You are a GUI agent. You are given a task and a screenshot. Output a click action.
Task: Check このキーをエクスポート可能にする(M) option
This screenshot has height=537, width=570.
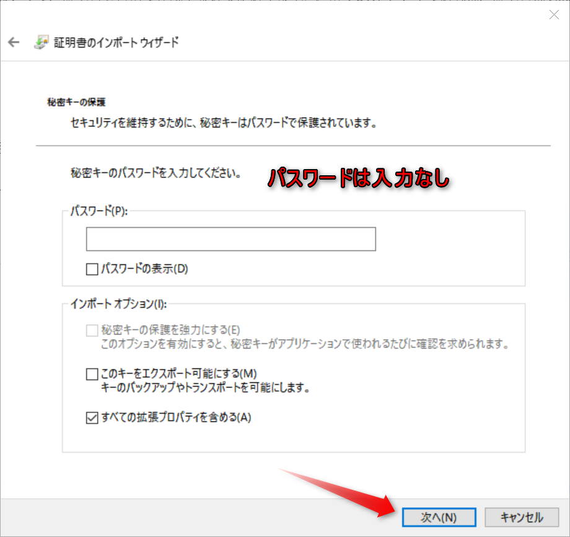coord(92,374)
